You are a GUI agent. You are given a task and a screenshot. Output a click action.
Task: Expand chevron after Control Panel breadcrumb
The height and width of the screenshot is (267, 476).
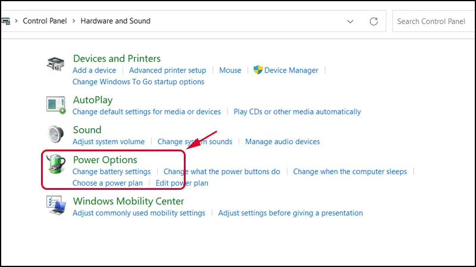click(74, 21)
